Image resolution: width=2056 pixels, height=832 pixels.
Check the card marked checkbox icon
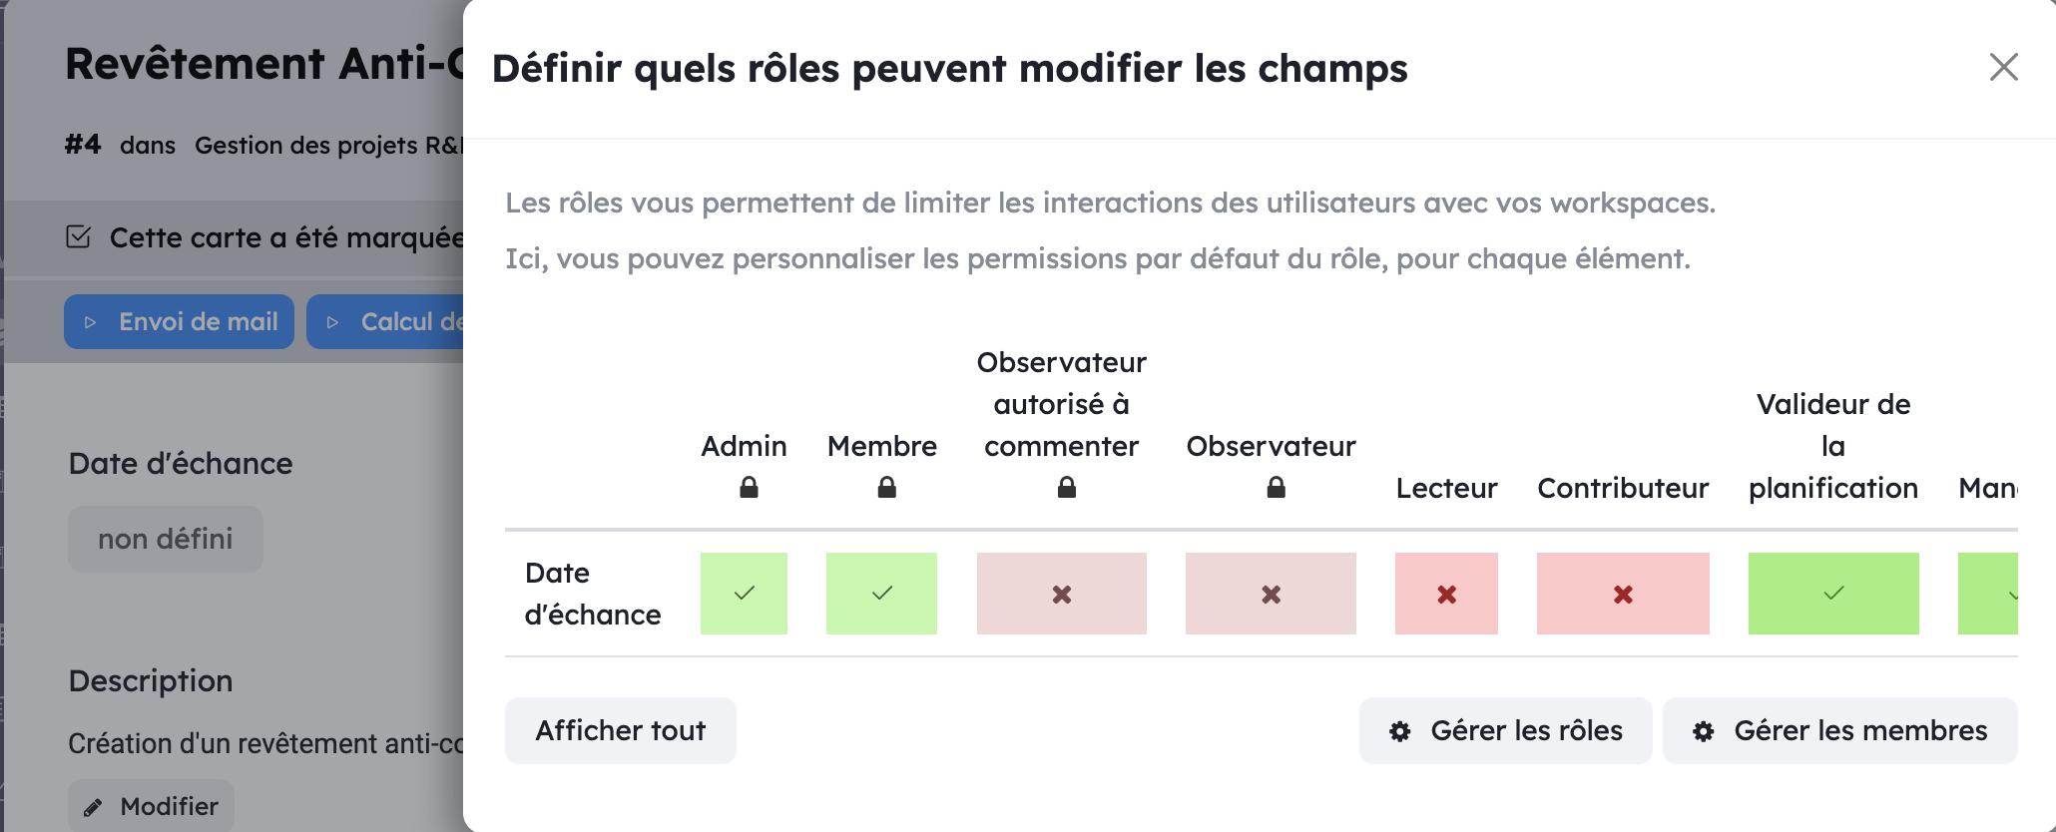tap(79, 236)
